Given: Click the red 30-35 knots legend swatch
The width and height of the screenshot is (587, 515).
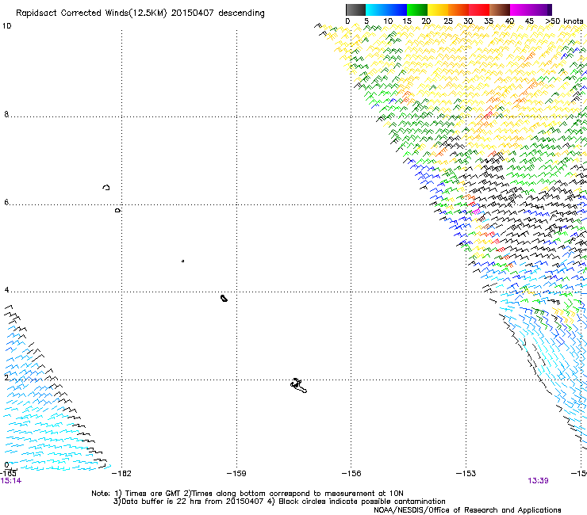Looking at the screenshot, I should pyautogui.click(x=479, y=10).
